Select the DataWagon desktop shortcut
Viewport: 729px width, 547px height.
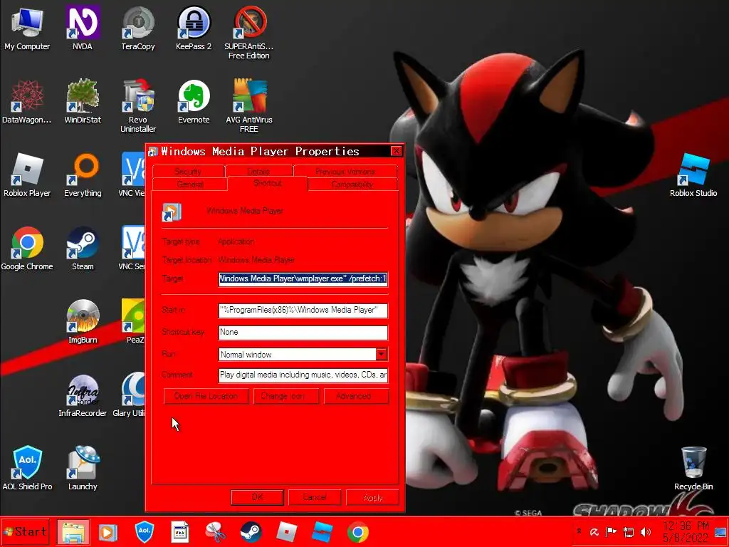pos(27,103)
